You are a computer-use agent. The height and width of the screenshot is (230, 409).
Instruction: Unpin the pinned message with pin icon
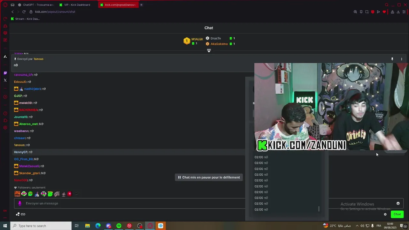coord(392,59)
